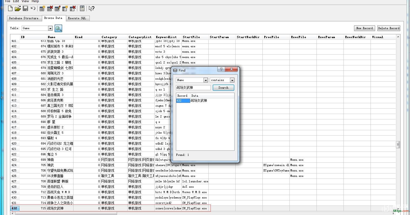Open the Edit menu
This screenshot has width=410, height=215.
click(x=16, y=1)
